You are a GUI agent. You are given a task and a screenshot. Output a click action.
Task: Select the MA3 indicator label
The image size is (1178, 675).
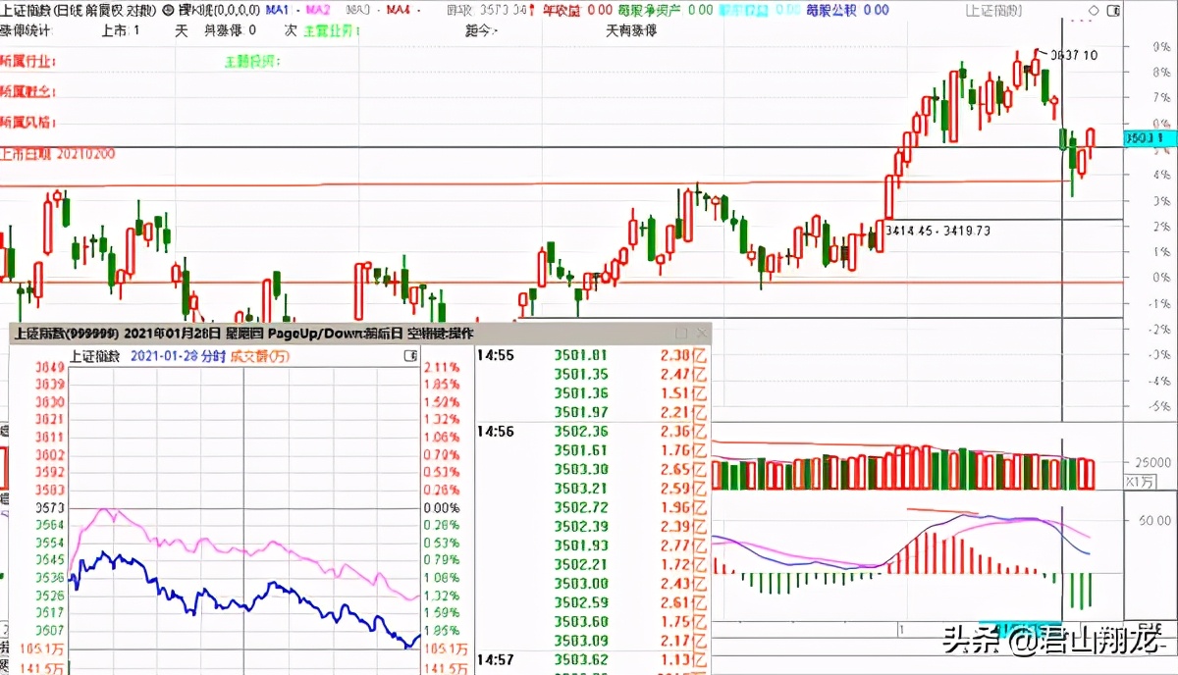pos(358,10)
